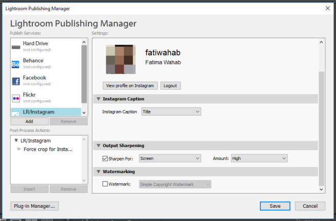Click the Settings panel scrollbar thumb
This screenshot has width=336, height=221.
point(321,129)
